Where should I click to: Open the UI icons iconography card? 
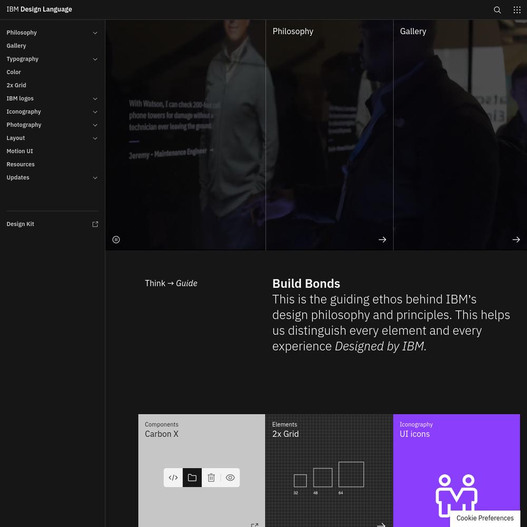tap(456, 471)
